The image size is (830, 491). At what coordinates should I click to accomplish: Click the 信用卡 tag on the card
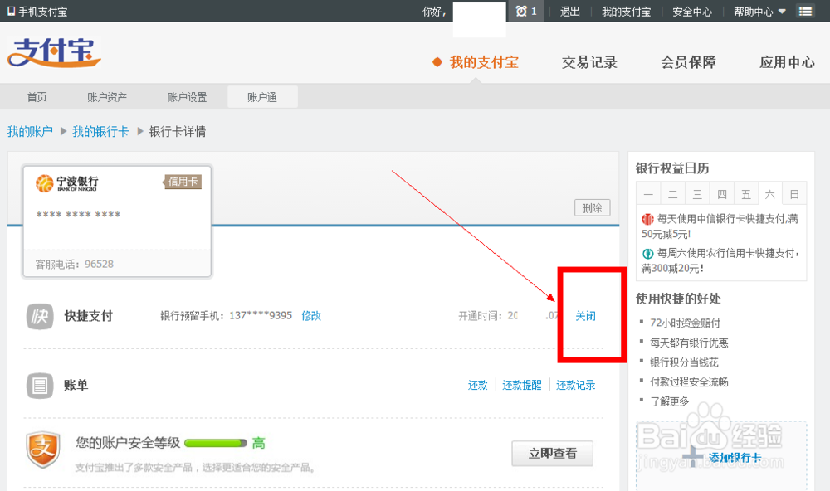click(x=183, y=182)
